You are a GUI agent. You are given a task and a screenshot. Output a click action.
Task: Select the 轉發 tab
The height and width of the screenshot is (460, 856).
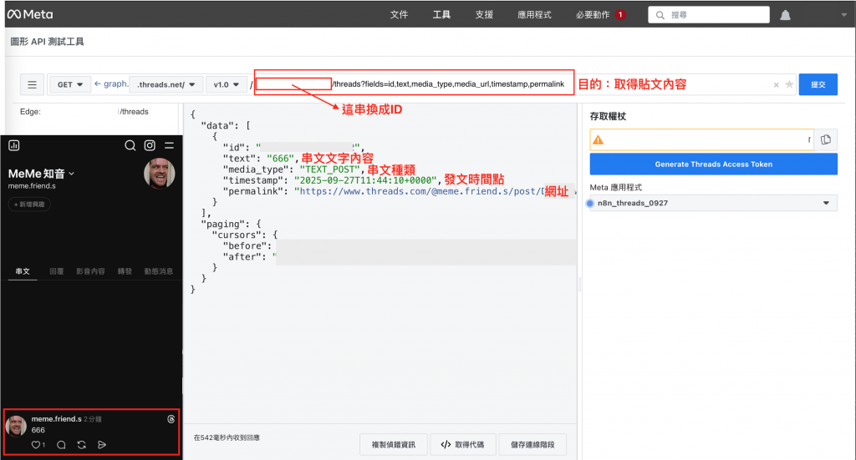pyautogui.click(x=125, y=270)
